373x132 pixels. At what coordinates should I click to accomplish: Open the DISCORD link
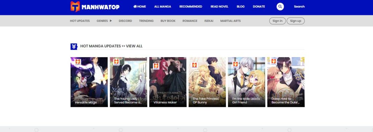coord(125,21)
